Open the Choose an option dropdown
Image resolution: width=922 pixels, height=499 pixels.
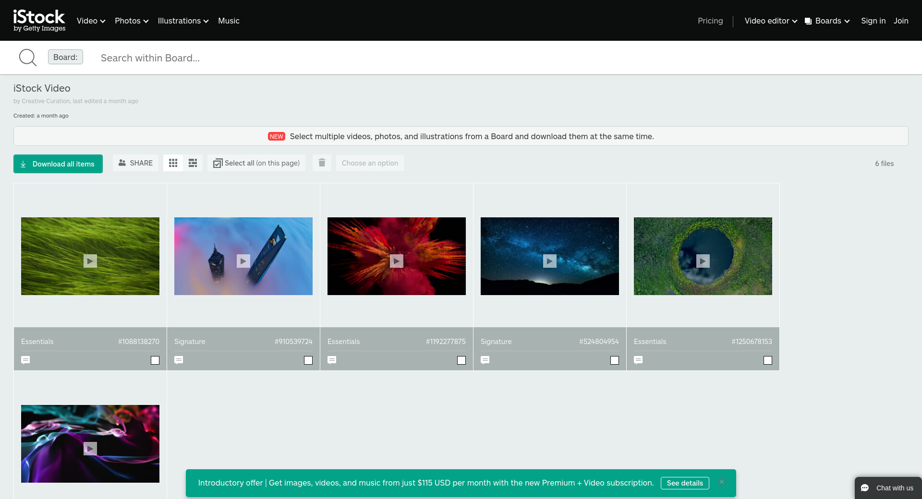(370, 163)
